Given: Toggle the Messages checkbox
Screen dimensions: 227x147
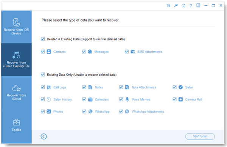Looking at the screenshot, I should point(84,52).
